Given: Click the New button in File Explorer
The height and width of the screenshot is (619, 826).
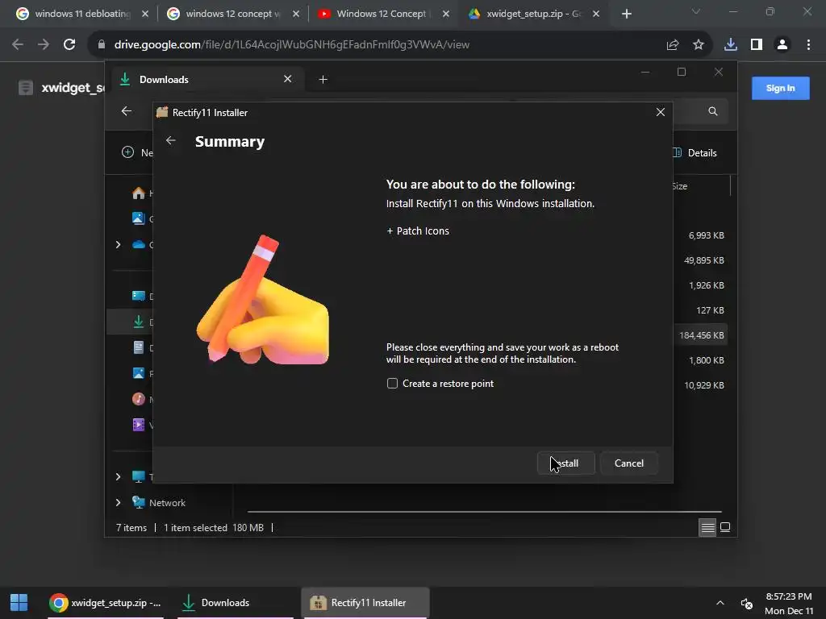Looking at the screenshot, I should pyautogui.click(x=136, y=152).
